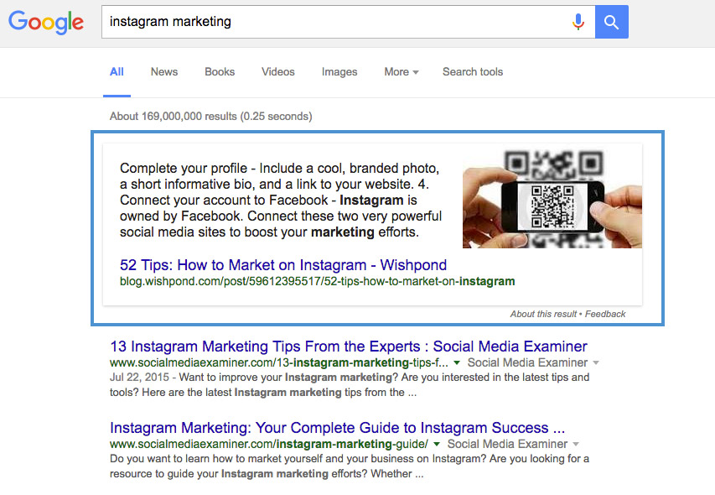The image size is (715, 495).
Task: Click the voice search microphone icon
Action: [x=578, y=22]
